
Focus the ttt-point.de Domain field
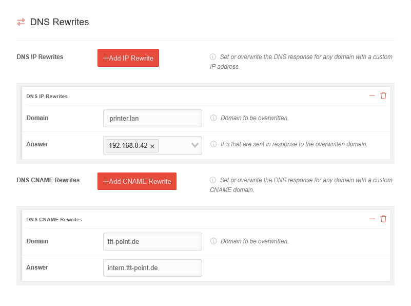[152, 241]
